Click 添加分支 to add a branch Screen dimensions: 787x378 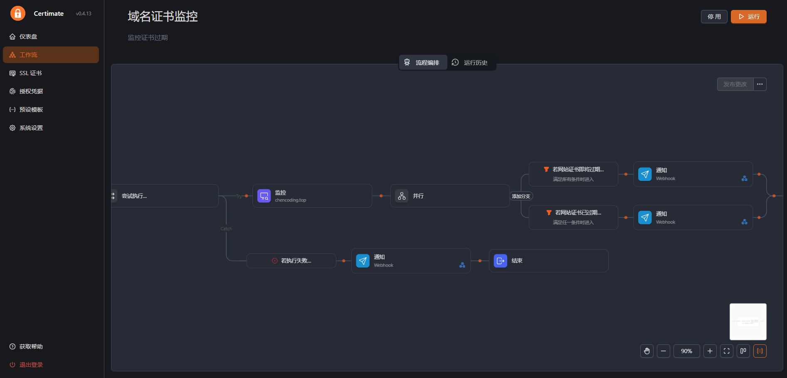click(x=521, y=196)
